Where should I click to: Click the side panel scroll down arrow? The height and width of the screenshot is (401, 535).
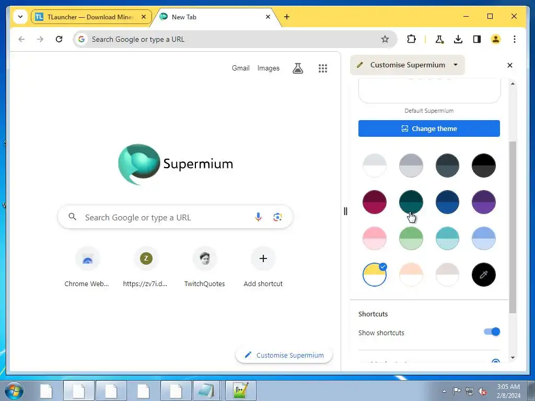(x=513, y=358)
